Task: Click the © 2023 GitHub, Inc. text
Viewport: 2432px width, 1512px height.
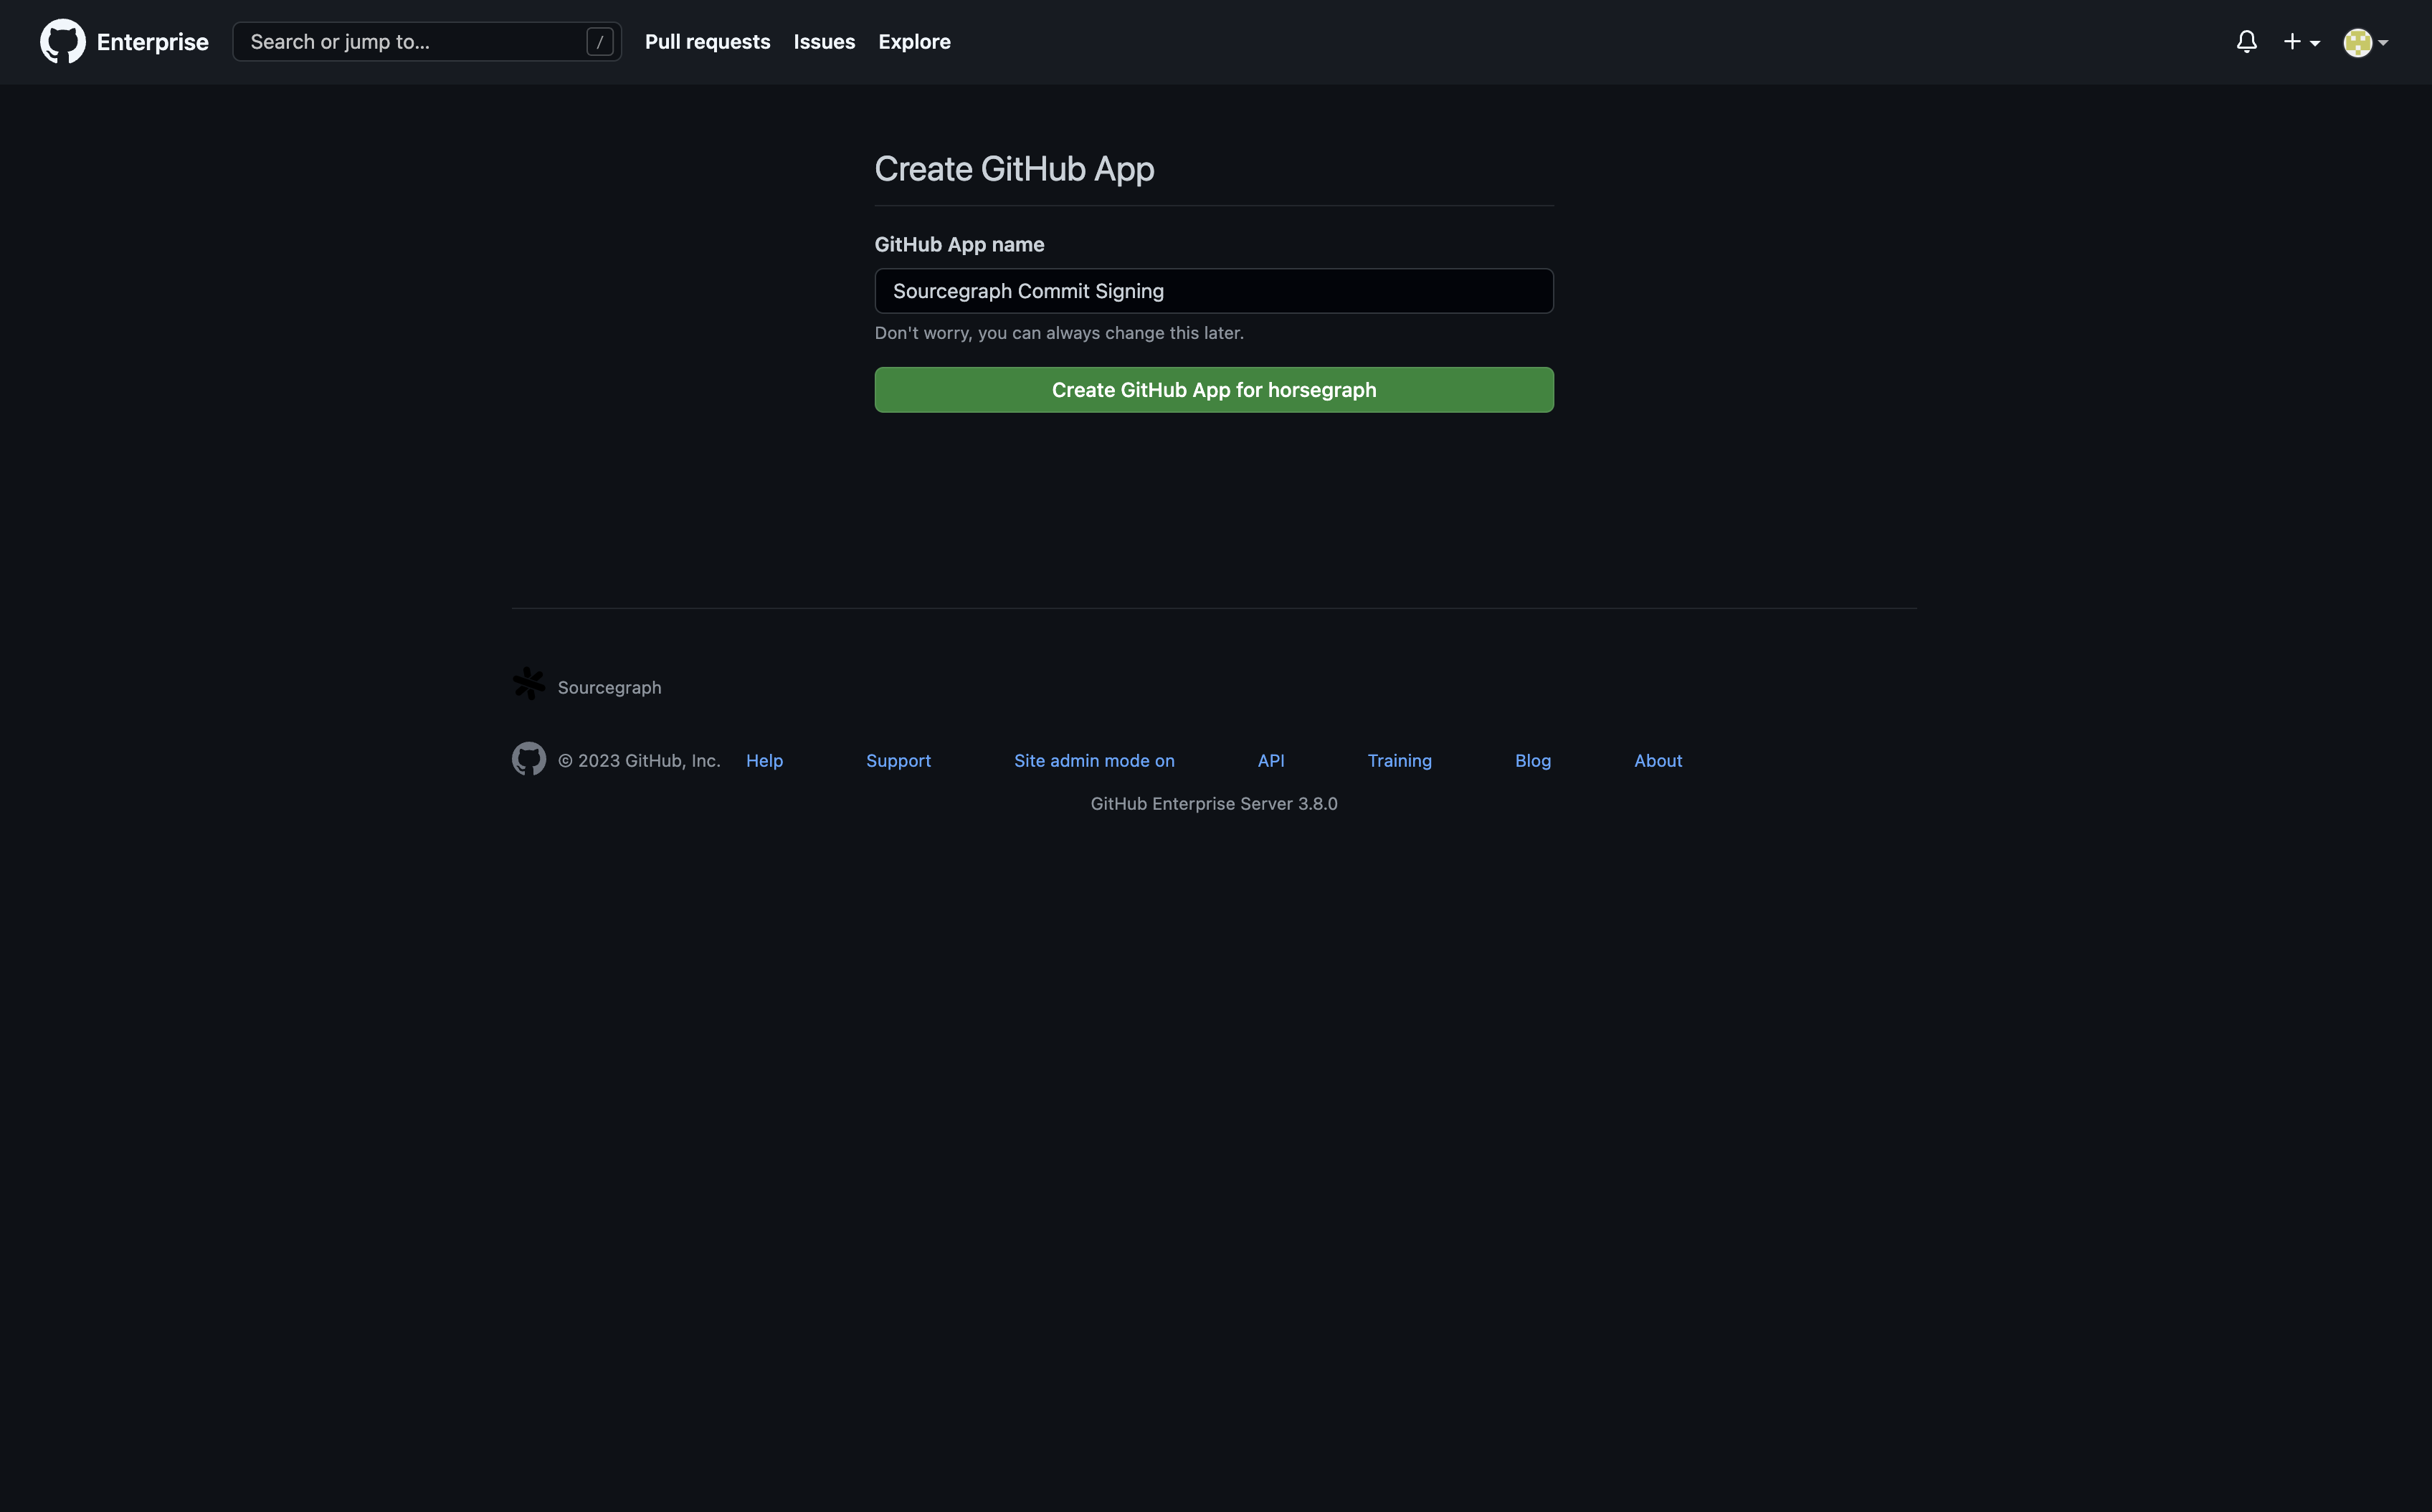Action: 640,761
